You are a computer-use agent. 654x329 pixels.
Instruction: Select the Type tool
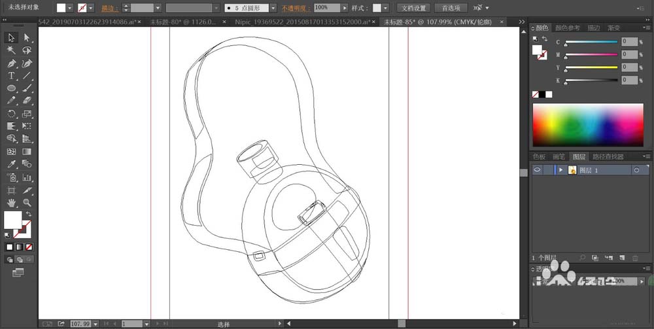click(x=11, y=76)
